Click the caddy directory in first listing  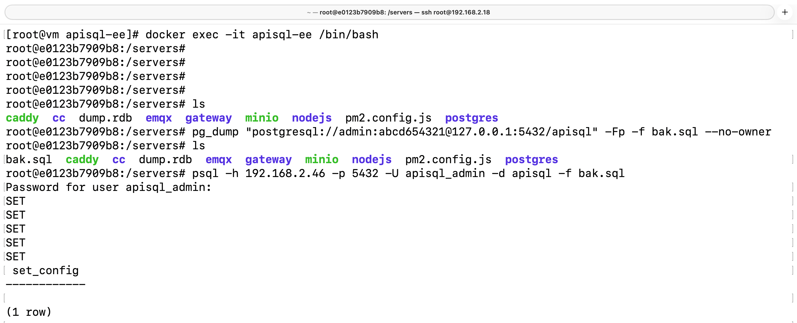(x=22, y=118)
